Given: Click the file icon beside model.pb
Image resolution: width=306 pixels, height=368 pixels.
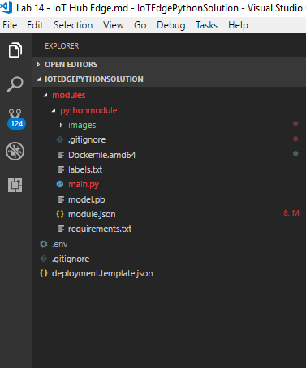Looking at the screenshot, I should (x=61, y=199).
